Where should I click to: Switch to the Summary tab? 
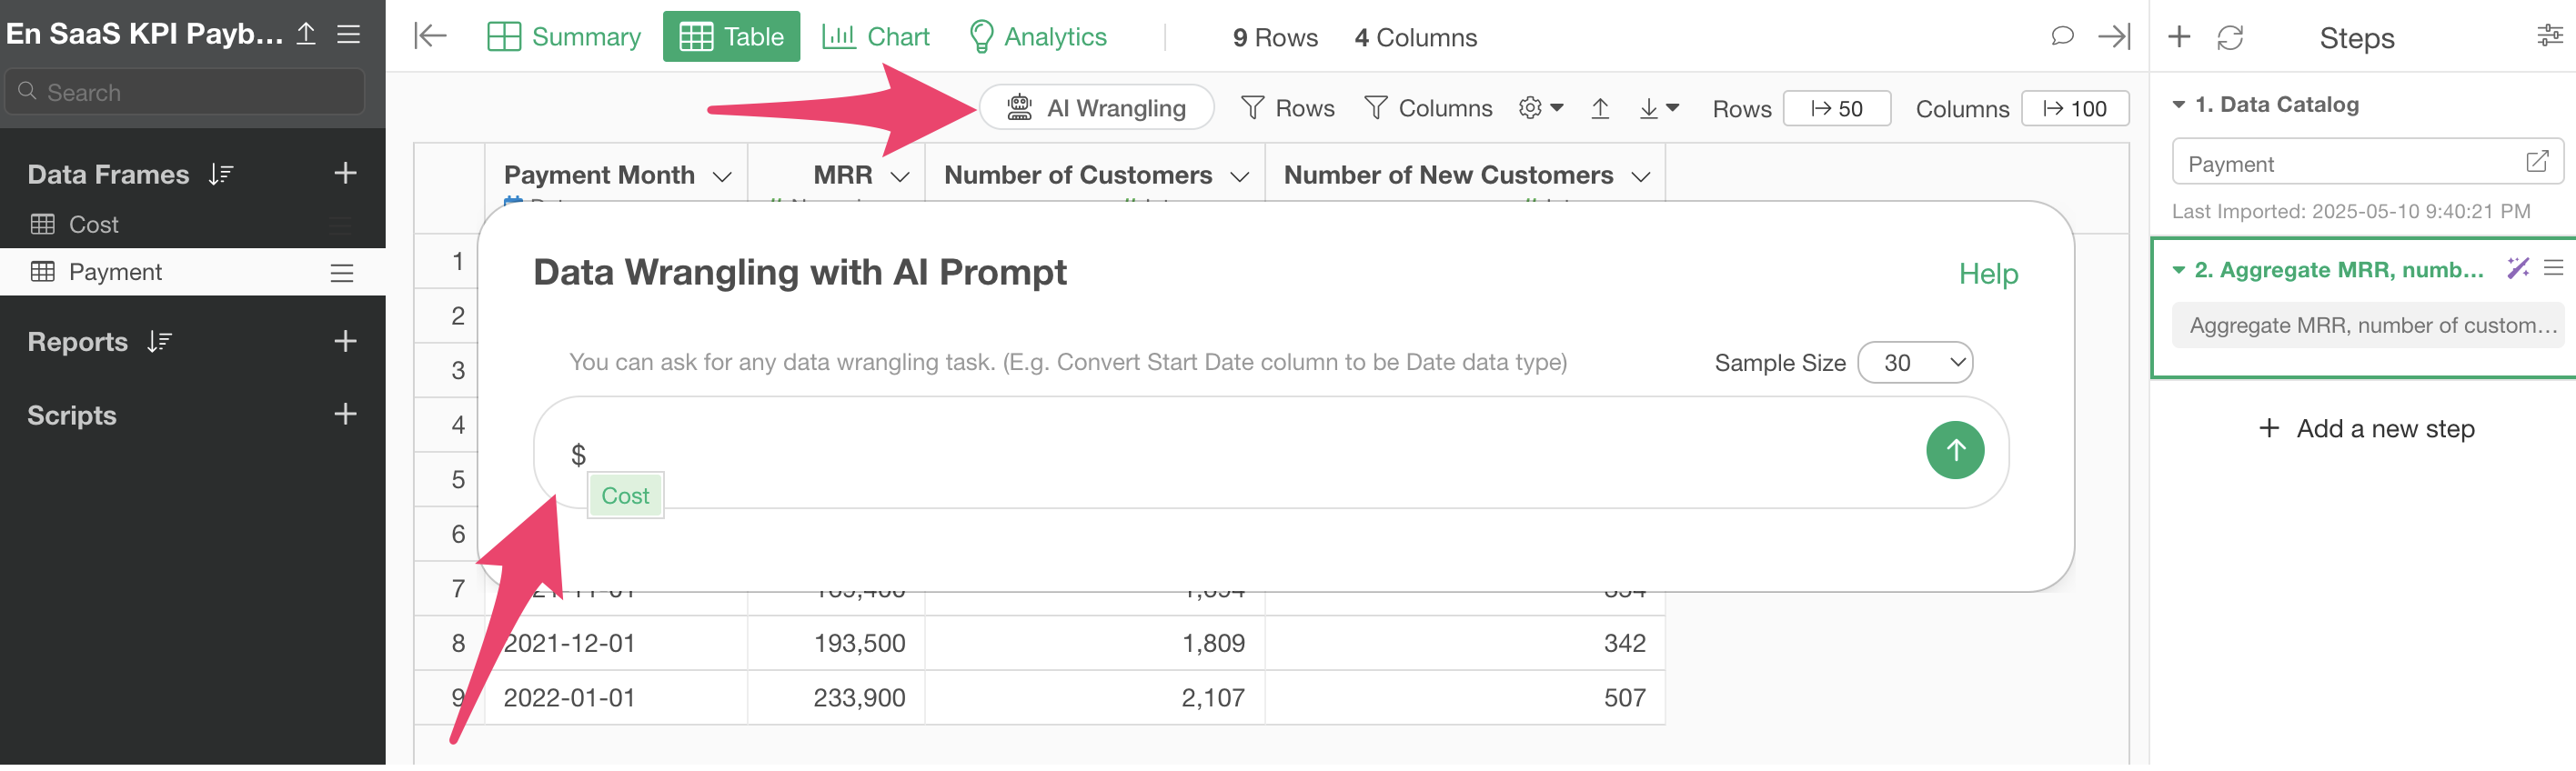point(564,37)
